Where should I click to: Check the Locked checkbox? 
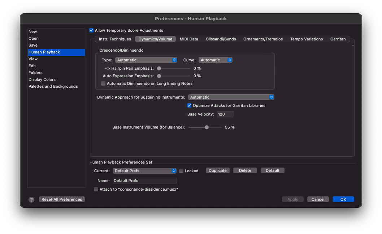[182, 171]
